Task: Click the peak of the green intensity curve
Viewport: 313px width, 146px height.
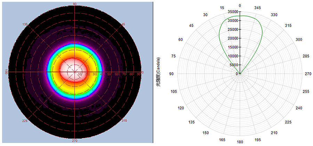Action: pos(240,16)
